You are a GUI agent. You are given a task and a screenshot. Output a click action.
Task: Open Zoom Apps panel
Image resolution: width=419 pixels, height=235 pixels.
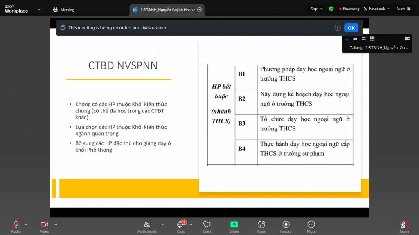[x=261, y=227]
